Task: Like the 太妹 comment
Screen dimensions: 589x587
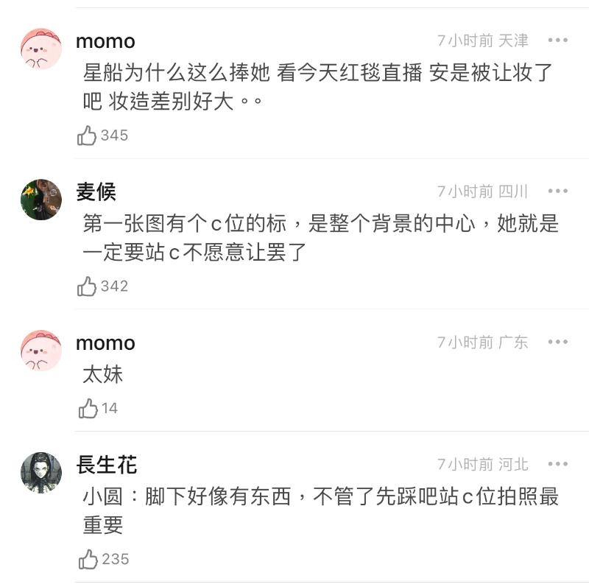Action: click(x=88, y=408)
